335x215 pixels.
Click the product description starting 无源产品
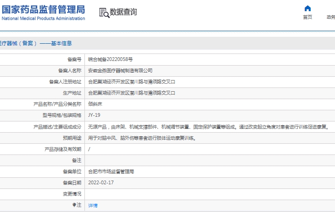pyautogui.click(x=208, y=127)
